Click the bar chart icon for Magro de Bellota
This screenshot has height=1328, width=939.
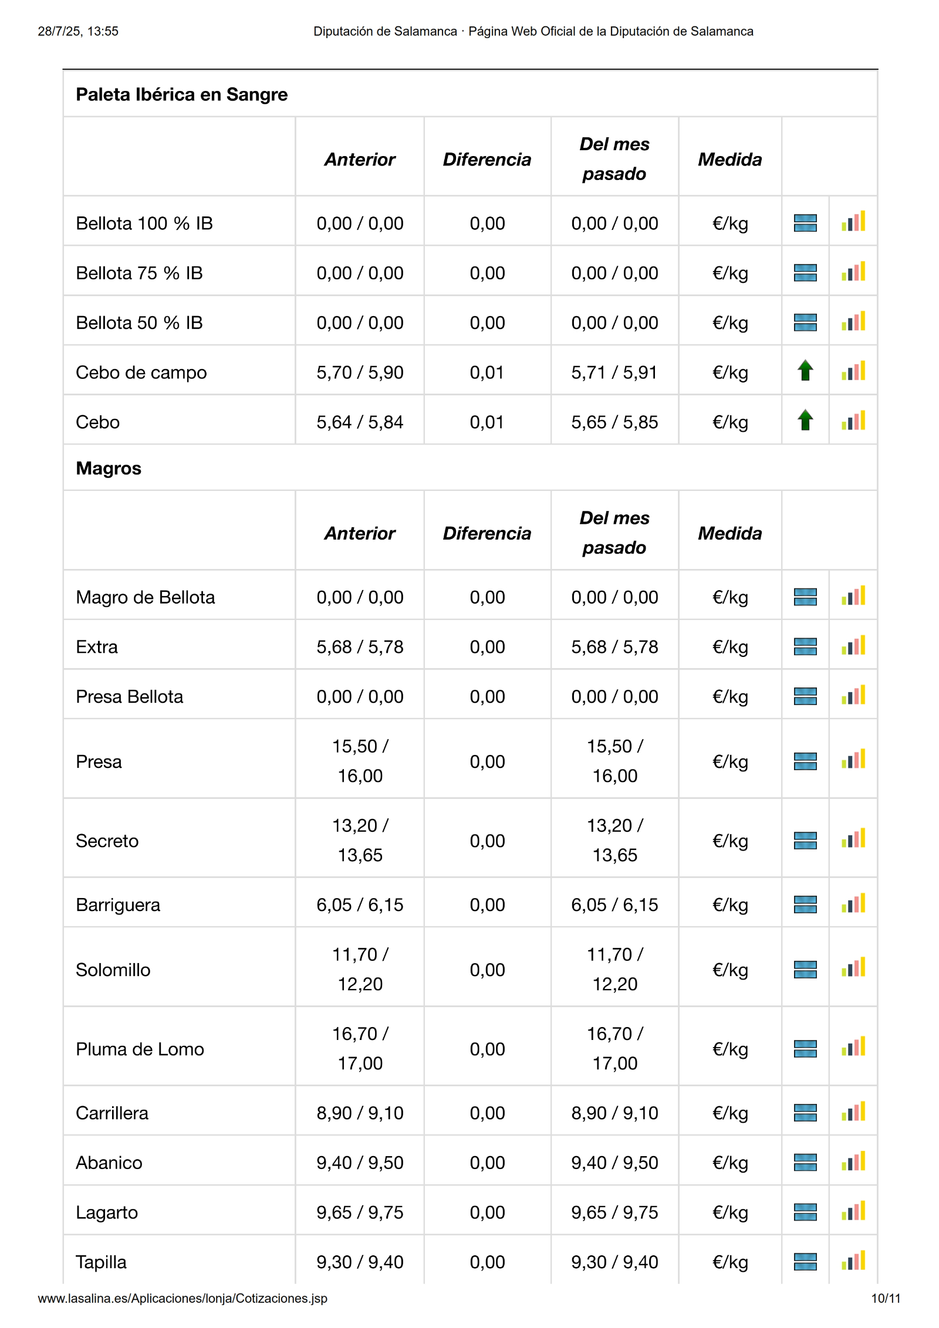[x=853, y=596]
